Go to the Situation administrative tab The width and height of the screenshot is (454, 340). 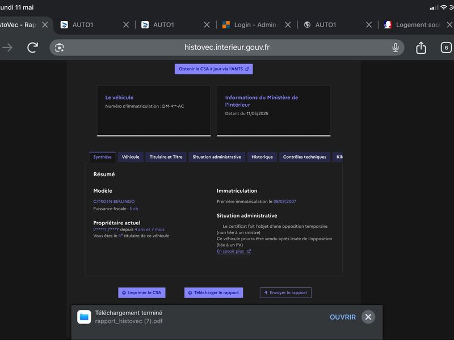(x=217, y=157)
